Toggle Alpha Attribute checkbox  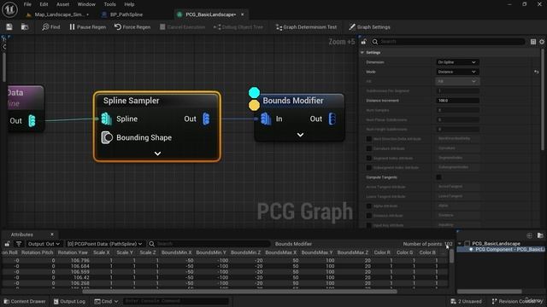[x=368, y=206]
